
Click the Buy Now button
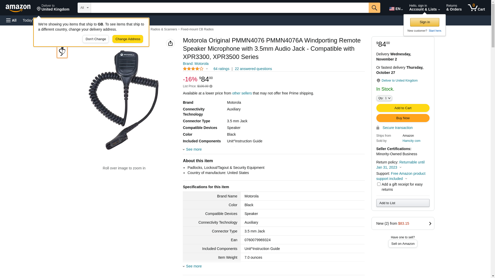coord(403,118)
